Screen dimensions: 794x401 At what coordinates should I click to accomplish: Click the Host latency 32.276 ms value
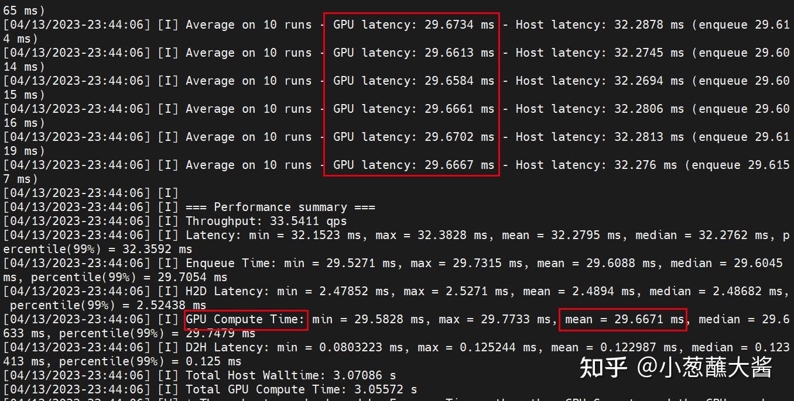[x=596, y=165]
